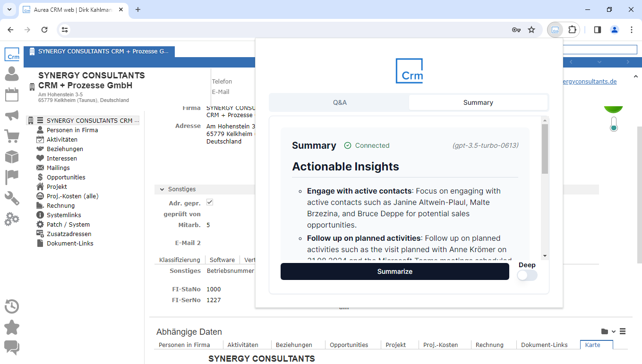Open Personen in Firma in tree

72,130
